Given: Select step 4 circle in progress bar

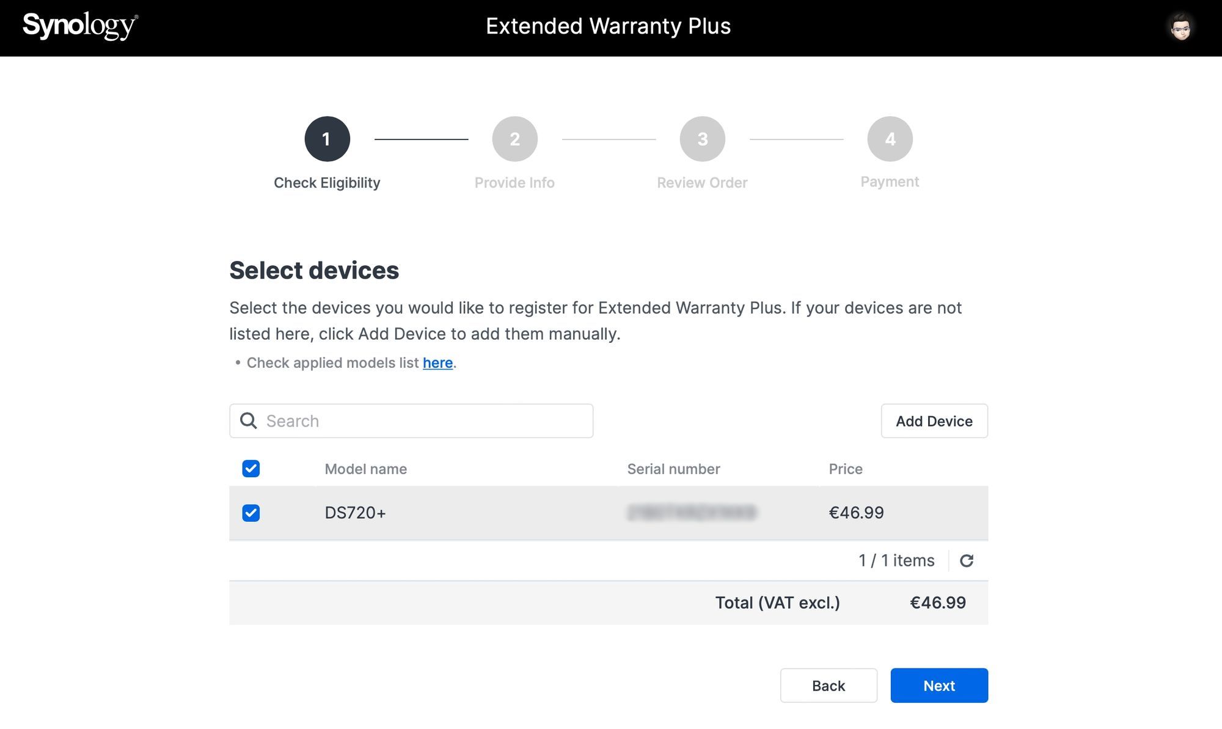Looking at the screenshot, I should (890, 139).
